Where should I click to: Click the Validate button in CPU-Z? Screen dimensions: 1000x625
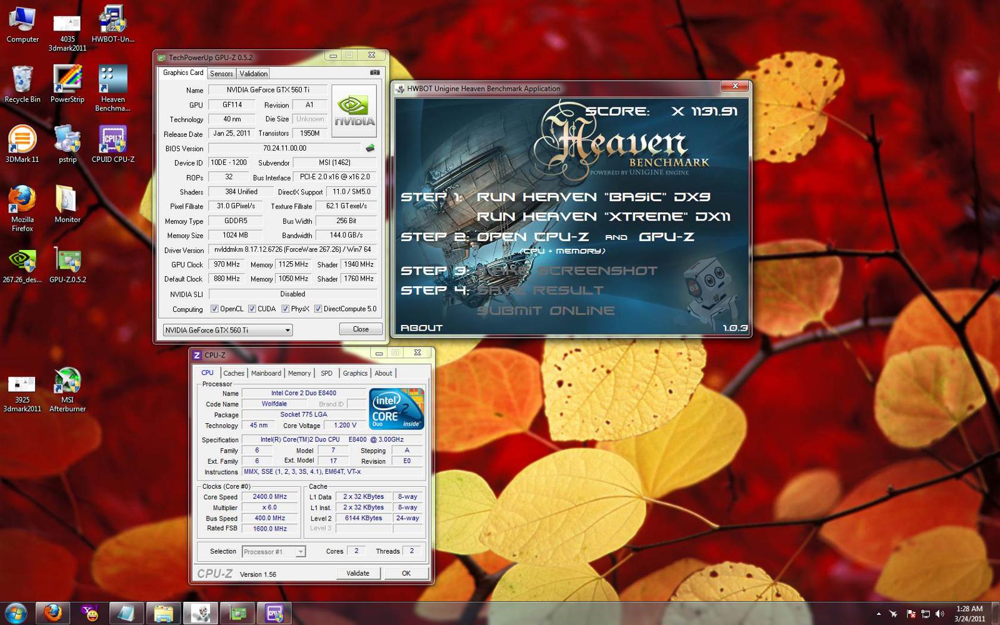click(357, 573)
